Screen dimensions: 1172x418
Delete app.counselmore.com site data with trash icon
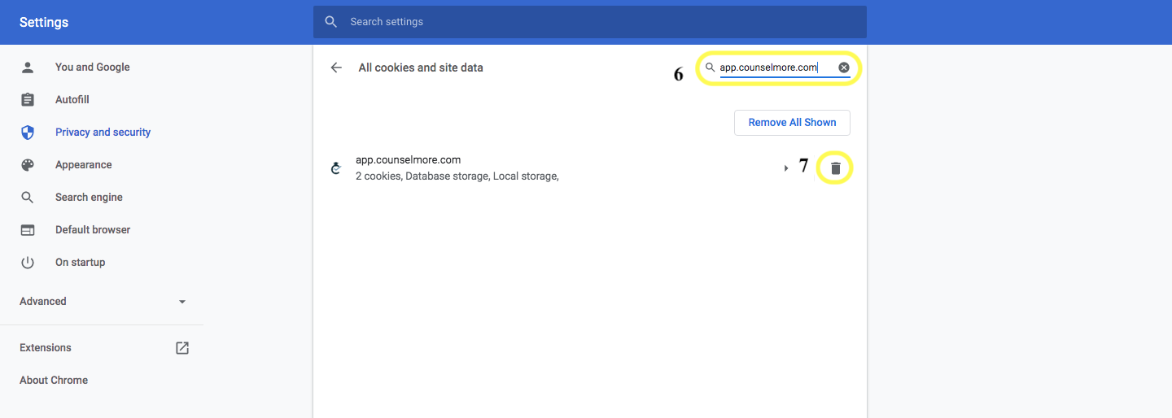click(x=835, y=168)
